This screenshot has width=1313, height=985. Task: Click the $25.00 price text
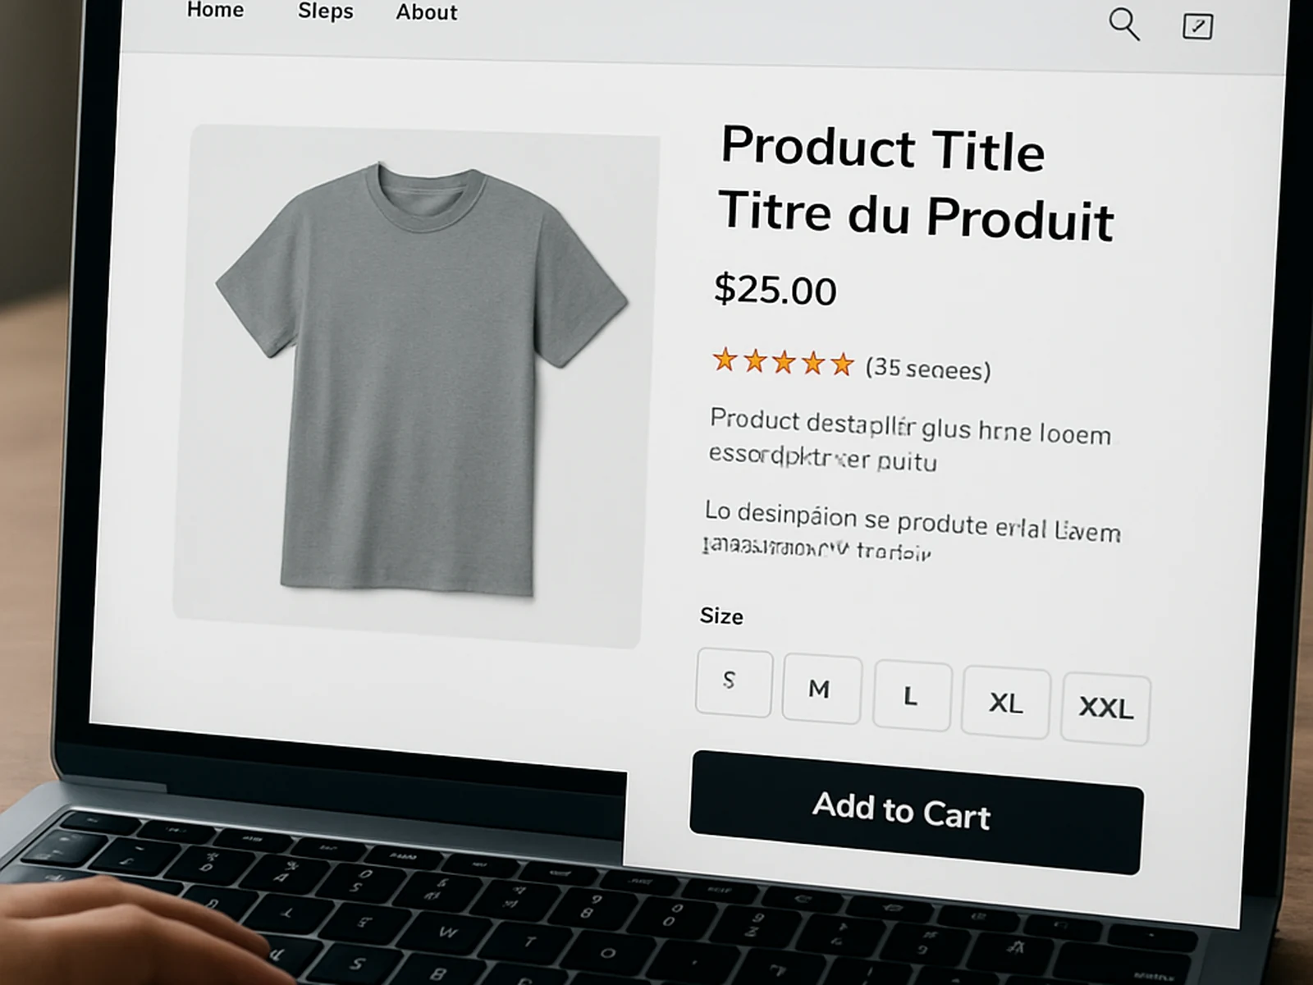tap(775, 290)
